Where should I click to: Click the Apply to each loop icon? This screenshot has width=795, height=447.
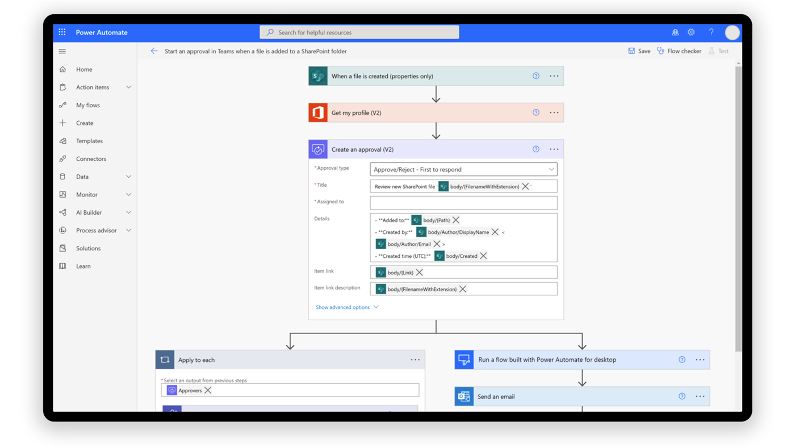pyautogui.click(x=165, y=360)
